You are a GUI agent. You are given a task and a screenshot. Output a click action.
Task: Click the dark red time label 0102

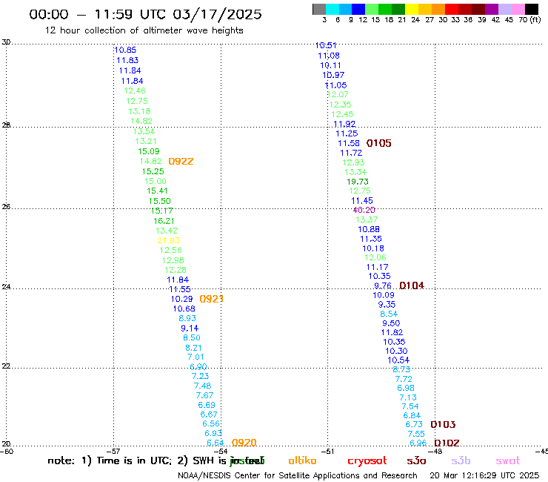point(447,443)
